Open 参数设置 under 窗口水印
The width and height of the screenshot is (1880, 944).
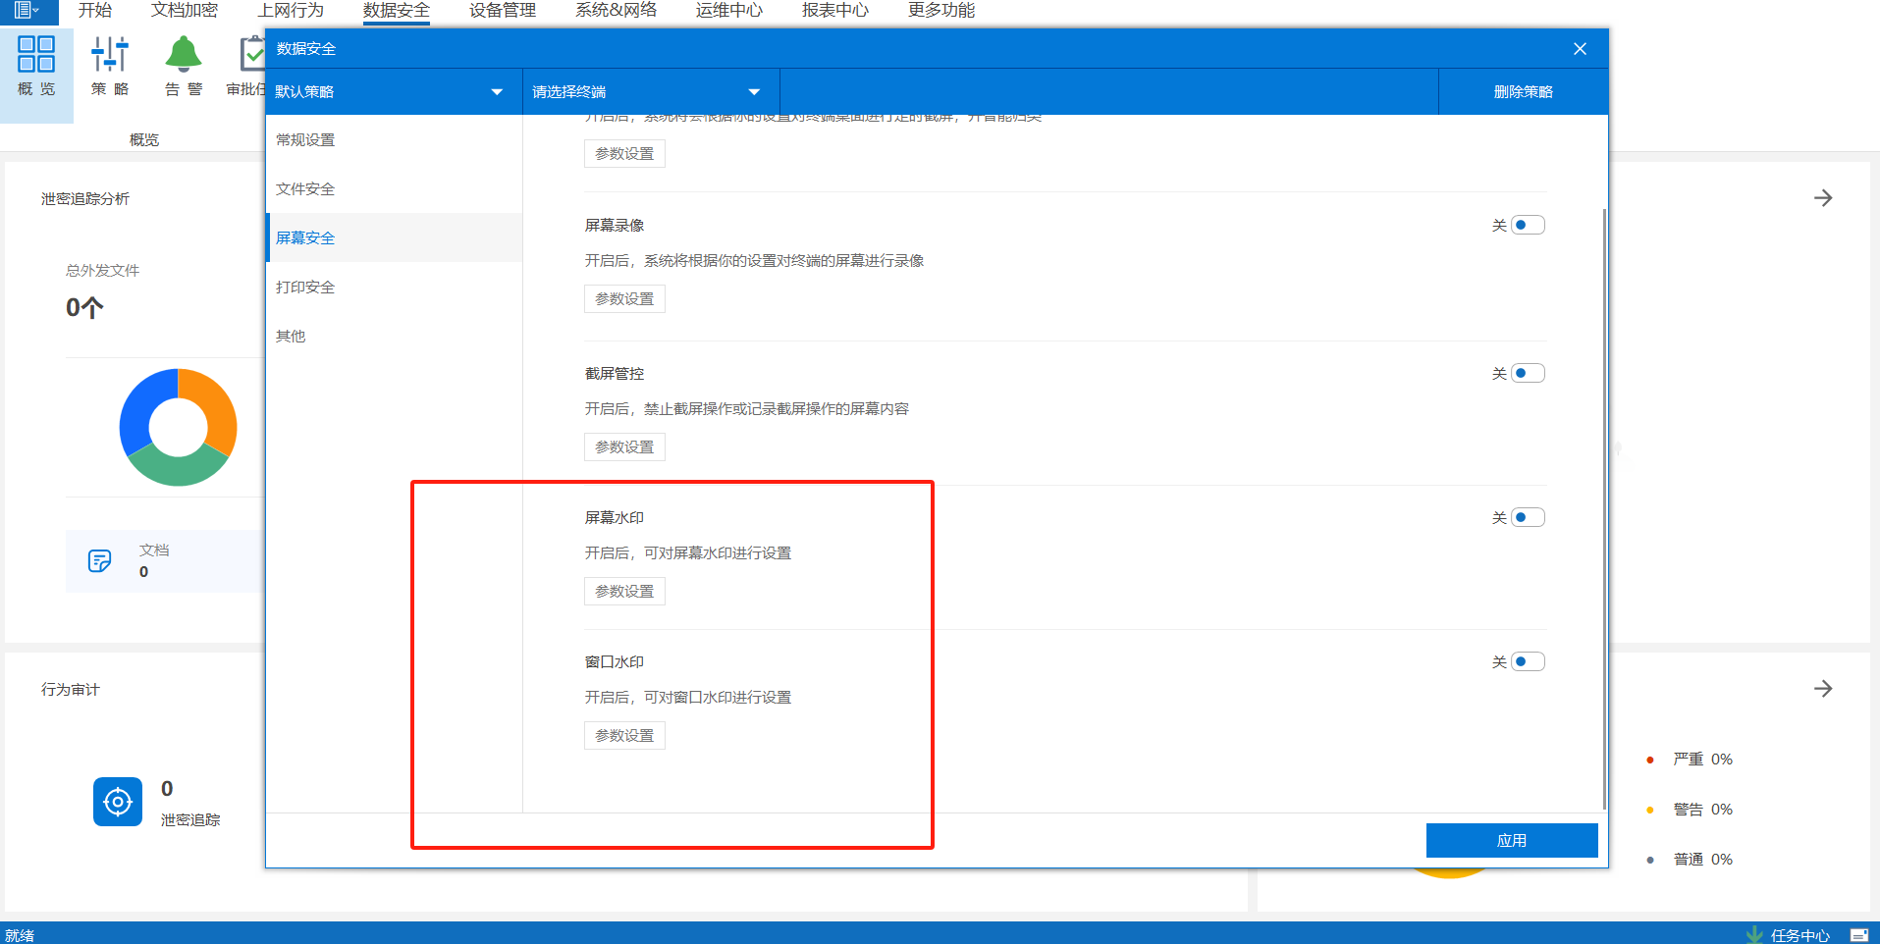[624, 736]
